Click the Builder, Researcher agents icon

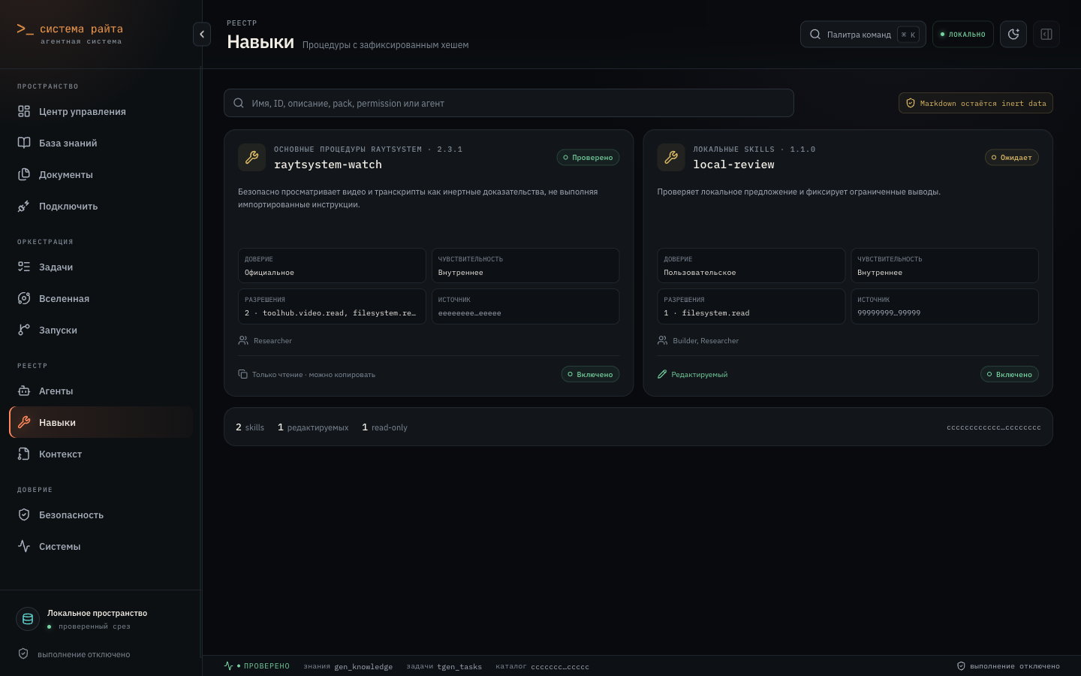(662, 340)
